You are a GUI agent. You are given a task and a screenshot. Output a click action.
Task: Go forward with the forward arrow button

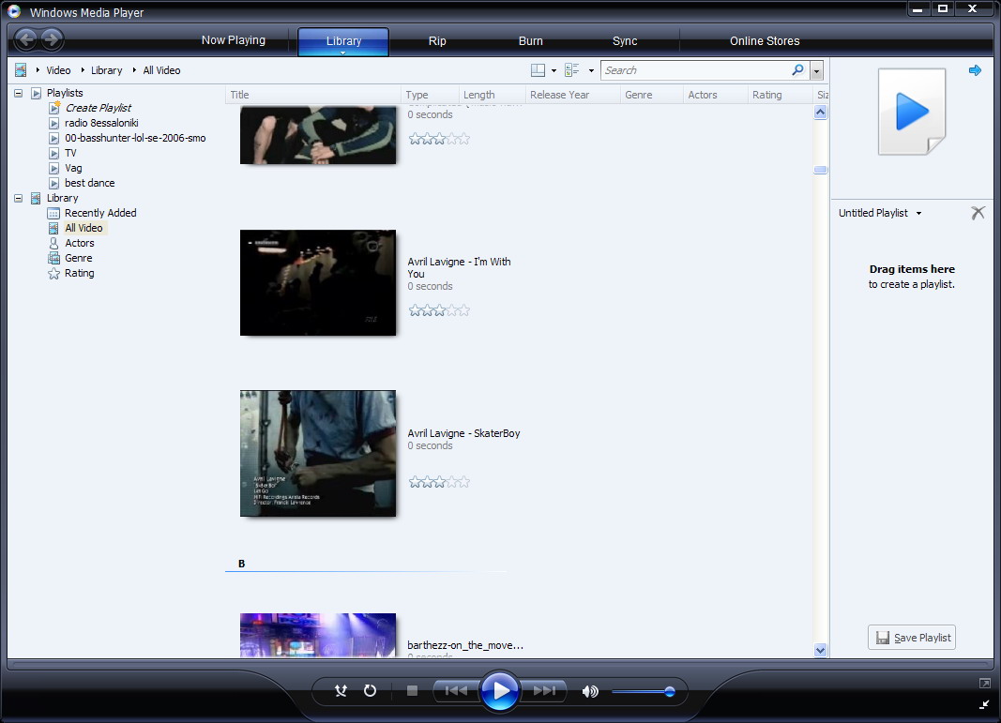(x=53, y=40)
